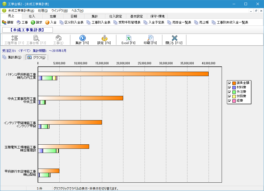Export with Excel [F8]
Image resolution: width=264 pixels, height=191 pixels.
(128, 40)
